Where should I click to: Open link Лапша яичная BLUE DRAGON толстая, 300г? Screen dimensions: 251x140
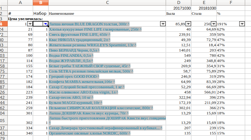(x=89, y=24)
